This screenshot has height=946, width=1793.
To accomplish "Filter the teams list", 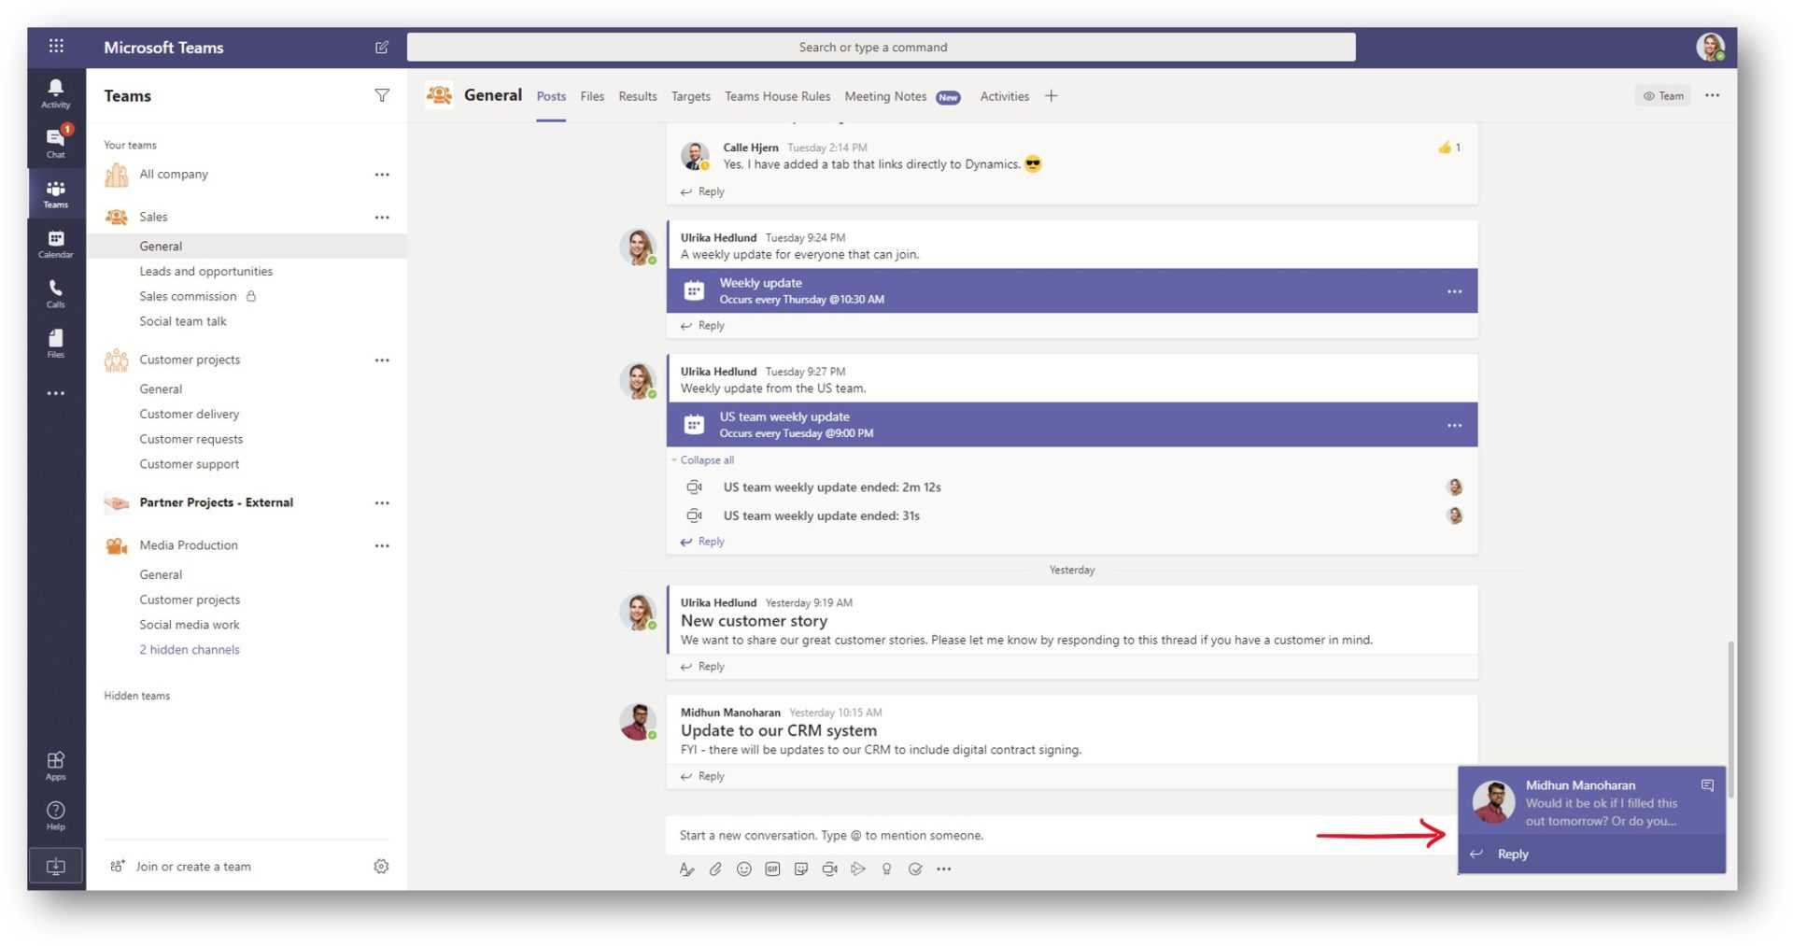I will [382, 95].
